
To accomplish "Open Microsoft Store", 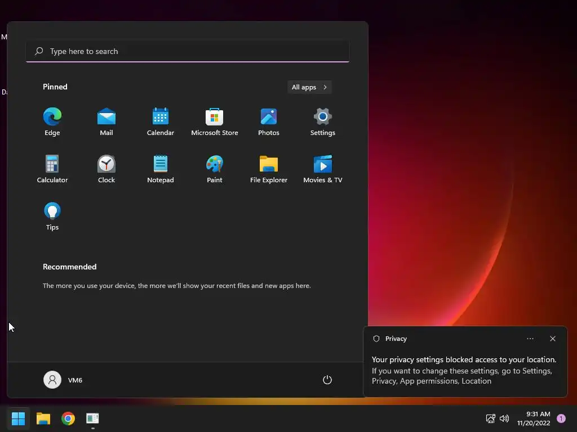I will click(215, 122).
